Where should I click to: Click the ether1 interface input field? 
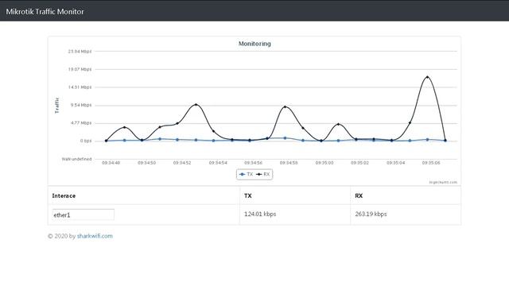click(83, 214)
